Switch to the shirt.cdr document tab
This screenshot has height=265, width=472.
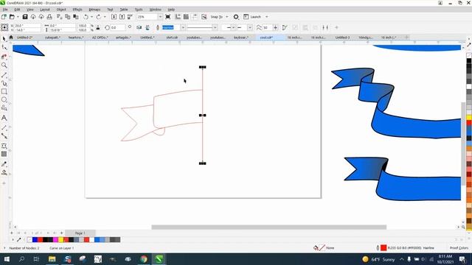172,38
